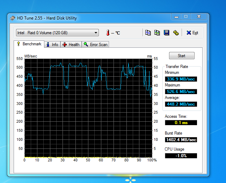
Task: Click the copy text results icon
Action: 148,32
